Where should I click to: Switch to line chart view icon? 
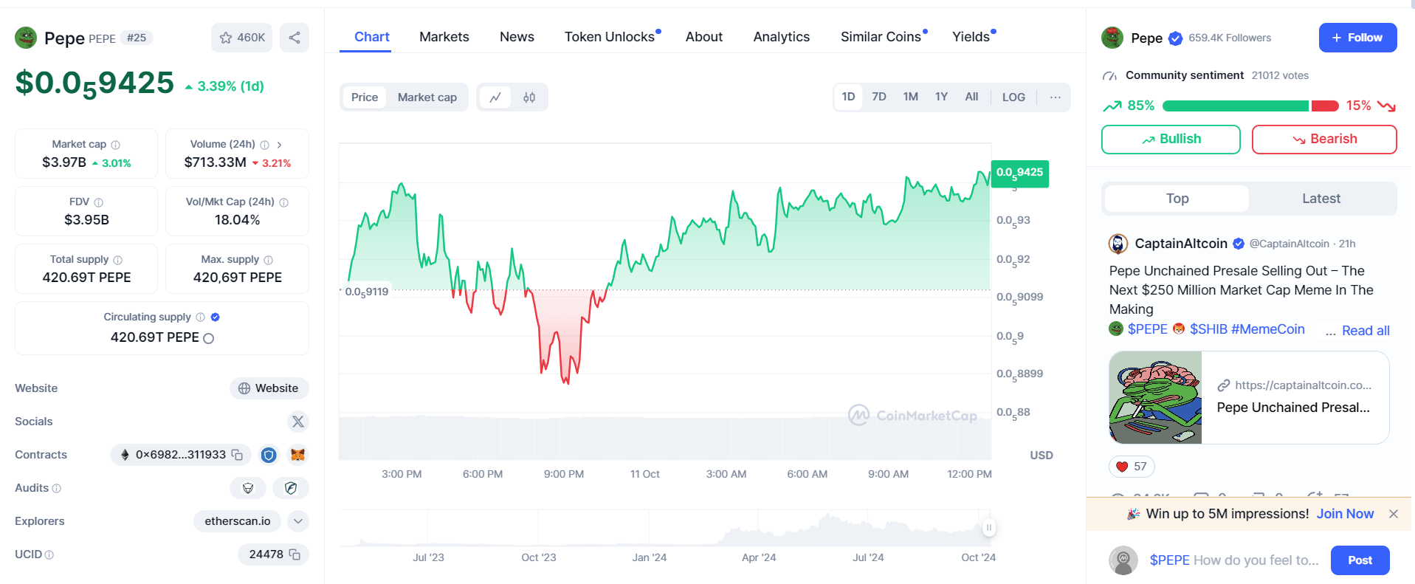point(495,97)
